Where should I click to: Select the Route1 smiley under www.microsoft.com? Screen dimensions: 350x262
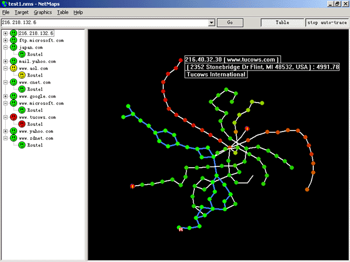pos(22,110)
